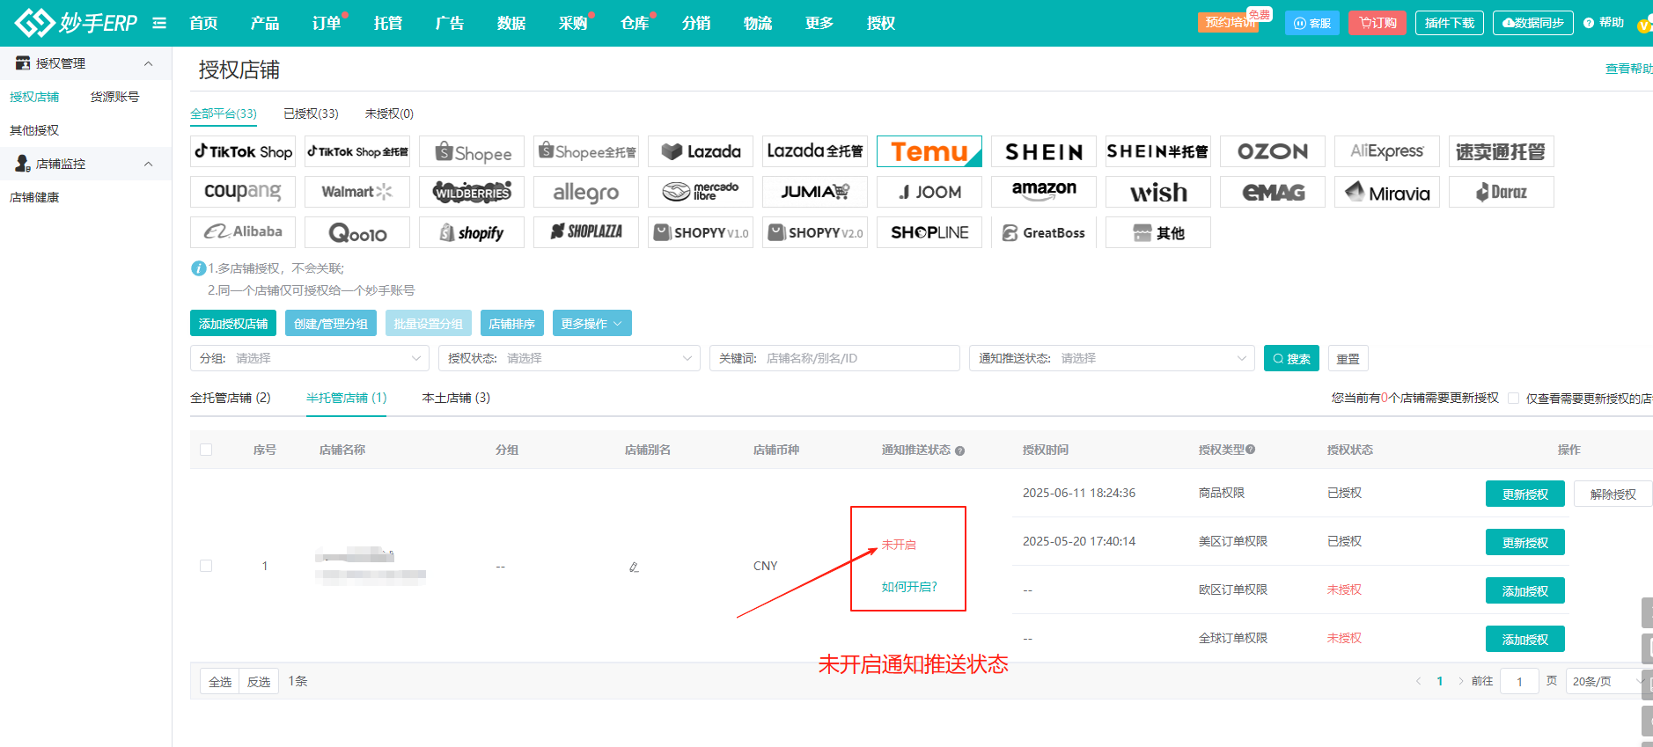Image resolution: width=1653 pixels, height=747 pixels.
Task: Select the Temu platform logo
Action: click(x=929, y=151)
